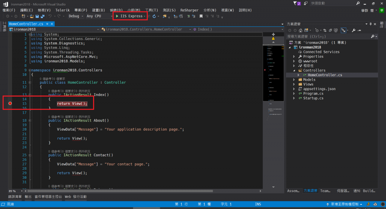
Task: Open the ReSharper menu
Action: [189, 10]
